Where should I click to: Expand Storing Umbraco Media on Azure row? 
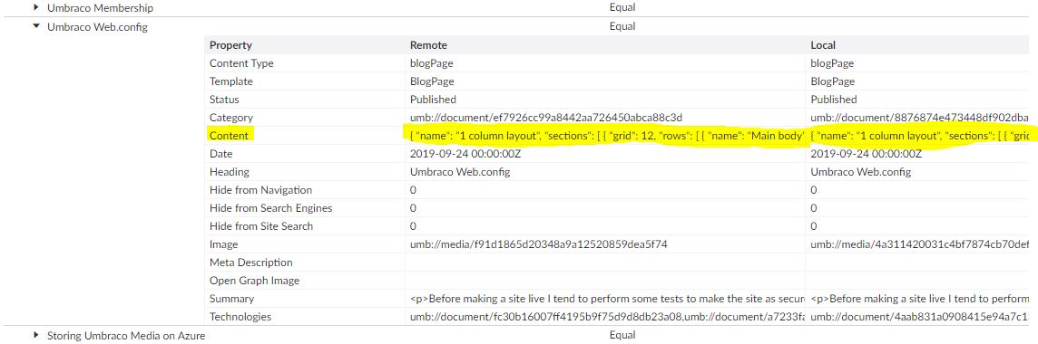click(36, 336)
